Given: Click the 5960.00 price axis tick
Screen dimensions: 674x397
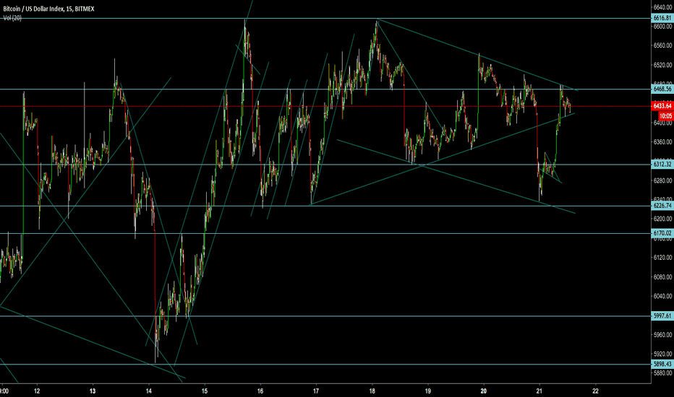Looking at the screenshot, I should pyautogui.click(x=662, y=335).
